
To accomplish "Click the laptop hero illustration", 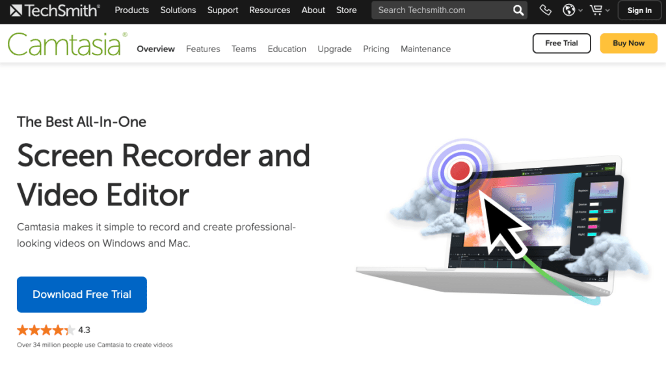I will point(503,221).
